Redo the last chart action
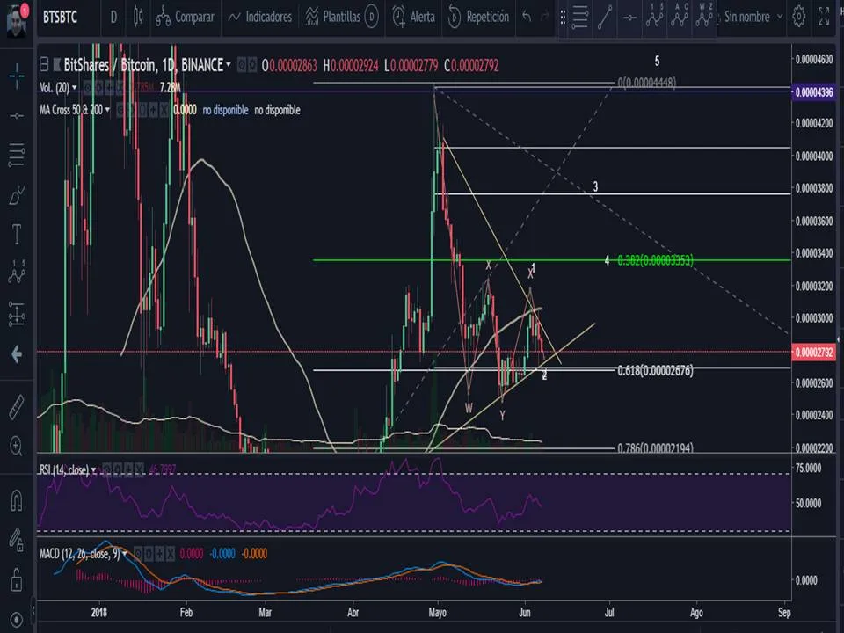 pos(545,17)
